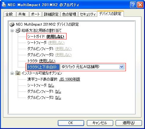Open the 詳細設定 tab
Screen dimensions: 145x129
(x=51, y=14)
